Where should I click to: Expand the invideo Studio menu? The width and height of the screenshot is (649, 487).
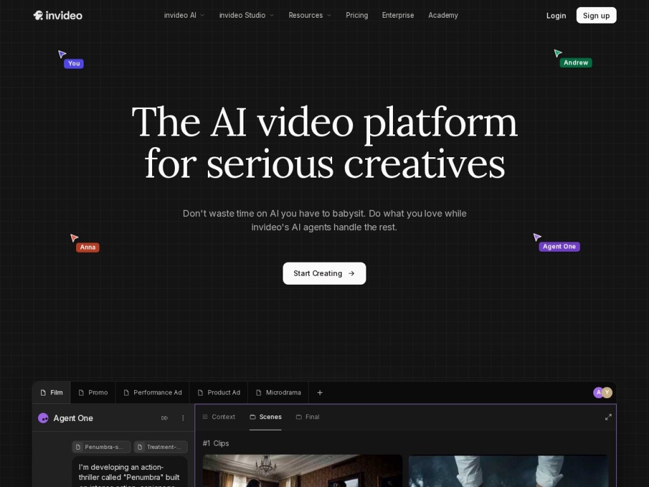tap(247, 15)
